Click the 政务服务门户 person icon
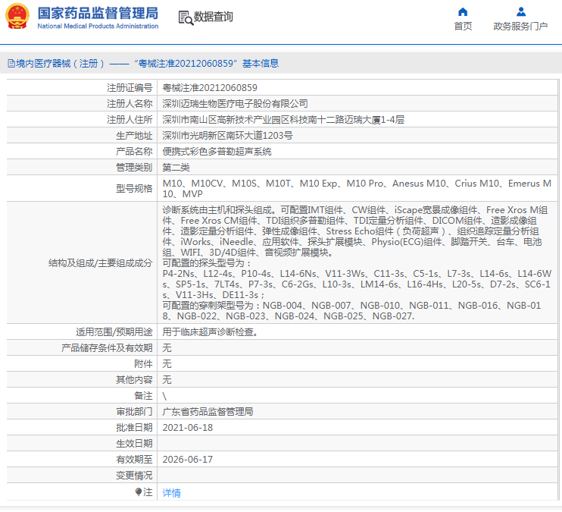This screenshot has height=512, width=562. (521, 12)
